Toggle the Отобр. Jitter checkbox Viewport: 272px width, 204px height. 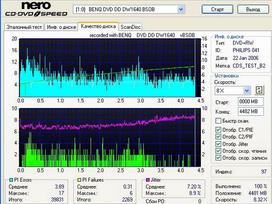[x=218, y=144]
